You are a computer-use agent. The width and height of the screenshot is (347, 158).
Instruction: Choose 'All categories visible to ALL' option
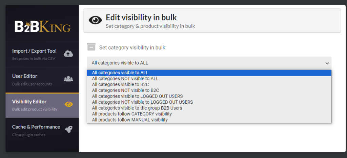click(x=120, y=73)
